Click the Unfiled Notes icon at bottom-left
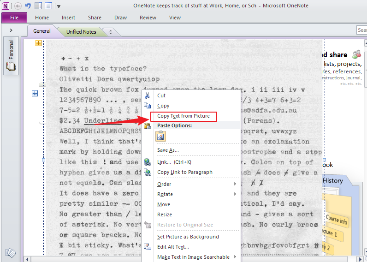This screenshot has width=367, height=262. 10,253
